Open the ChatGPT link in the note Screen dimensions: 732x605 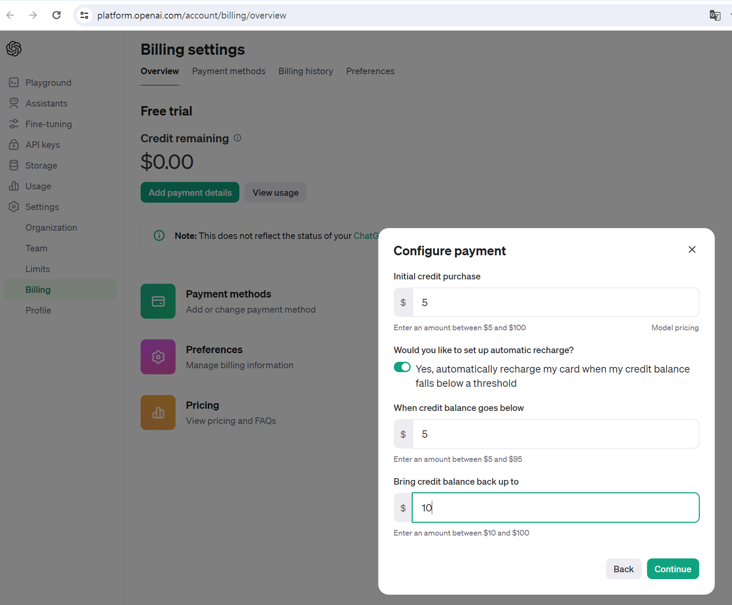(x=366, y=236)
